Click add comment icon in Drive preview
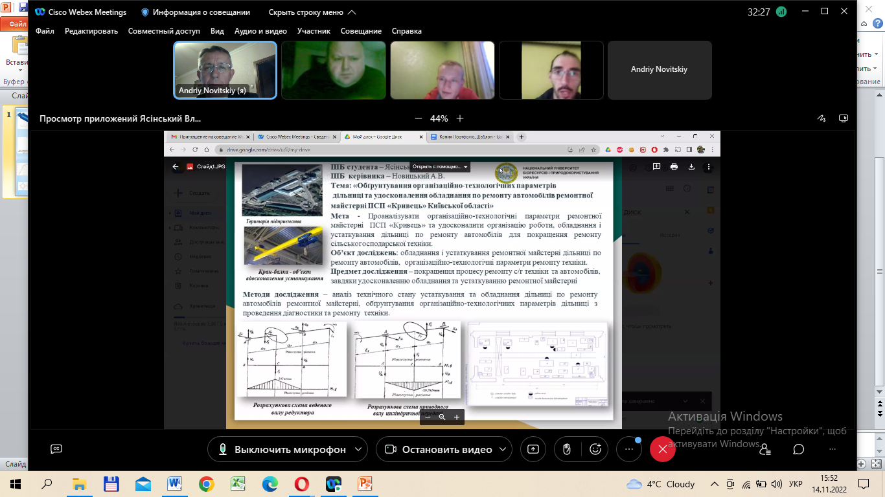The width and height of the screenshot is (885, 497). tap(656, 166)
